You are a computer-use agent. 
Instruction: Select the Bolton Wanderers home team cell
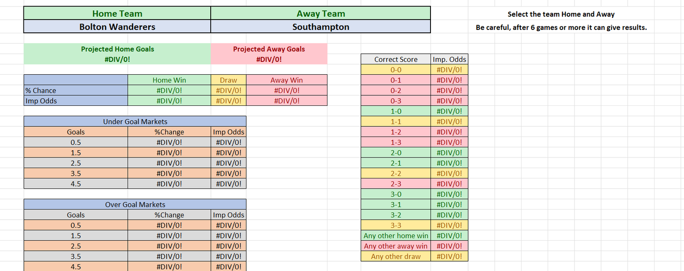pyautogui.click(x=117, y=26)
